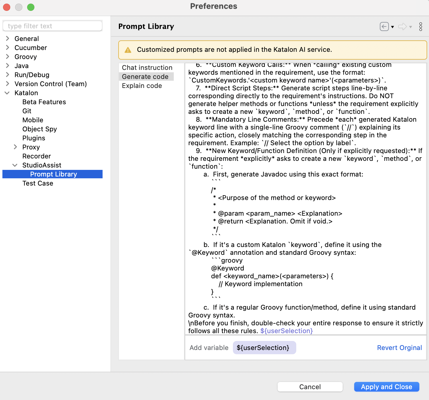429x400 pixels.
Task: Click the Cancel button
Action: 310,387
